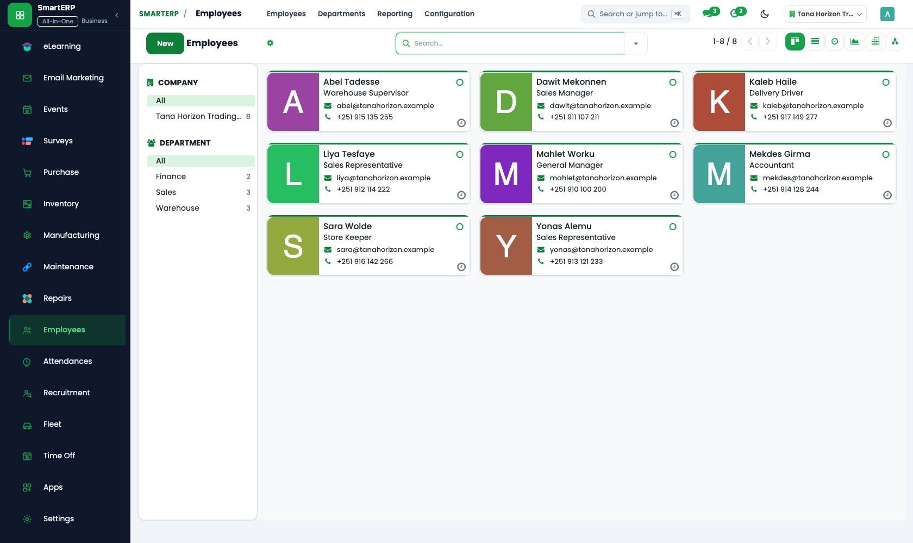The image size is (913, 543).
Task: Open Attendances module
Action: coord(67,361)
